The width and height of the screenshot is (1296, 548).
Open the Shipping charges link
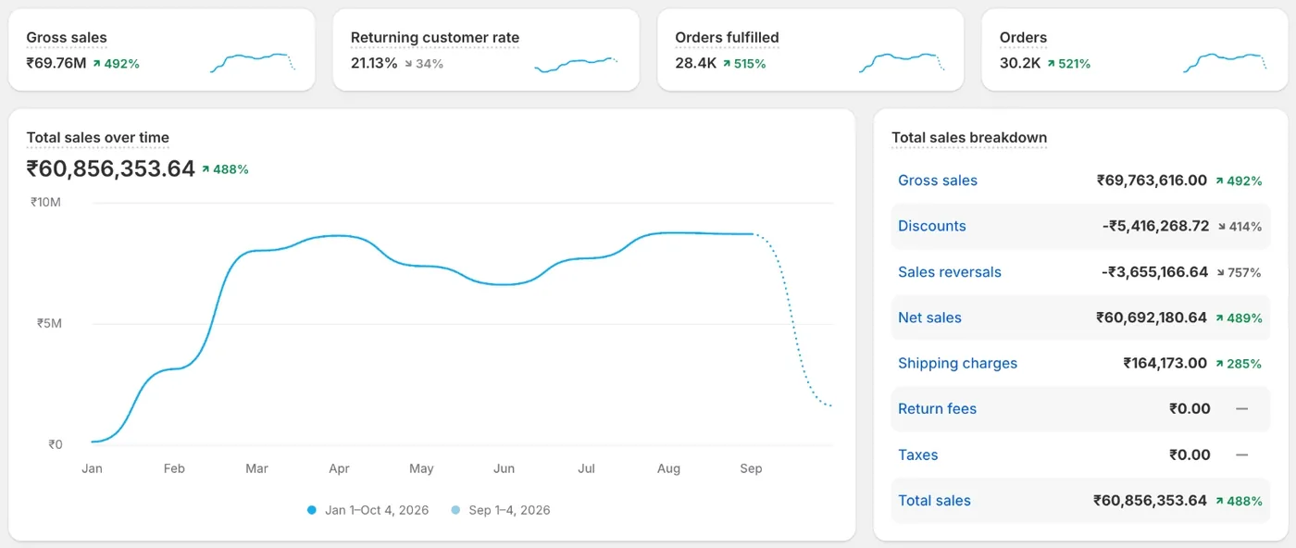coord(957,363)
